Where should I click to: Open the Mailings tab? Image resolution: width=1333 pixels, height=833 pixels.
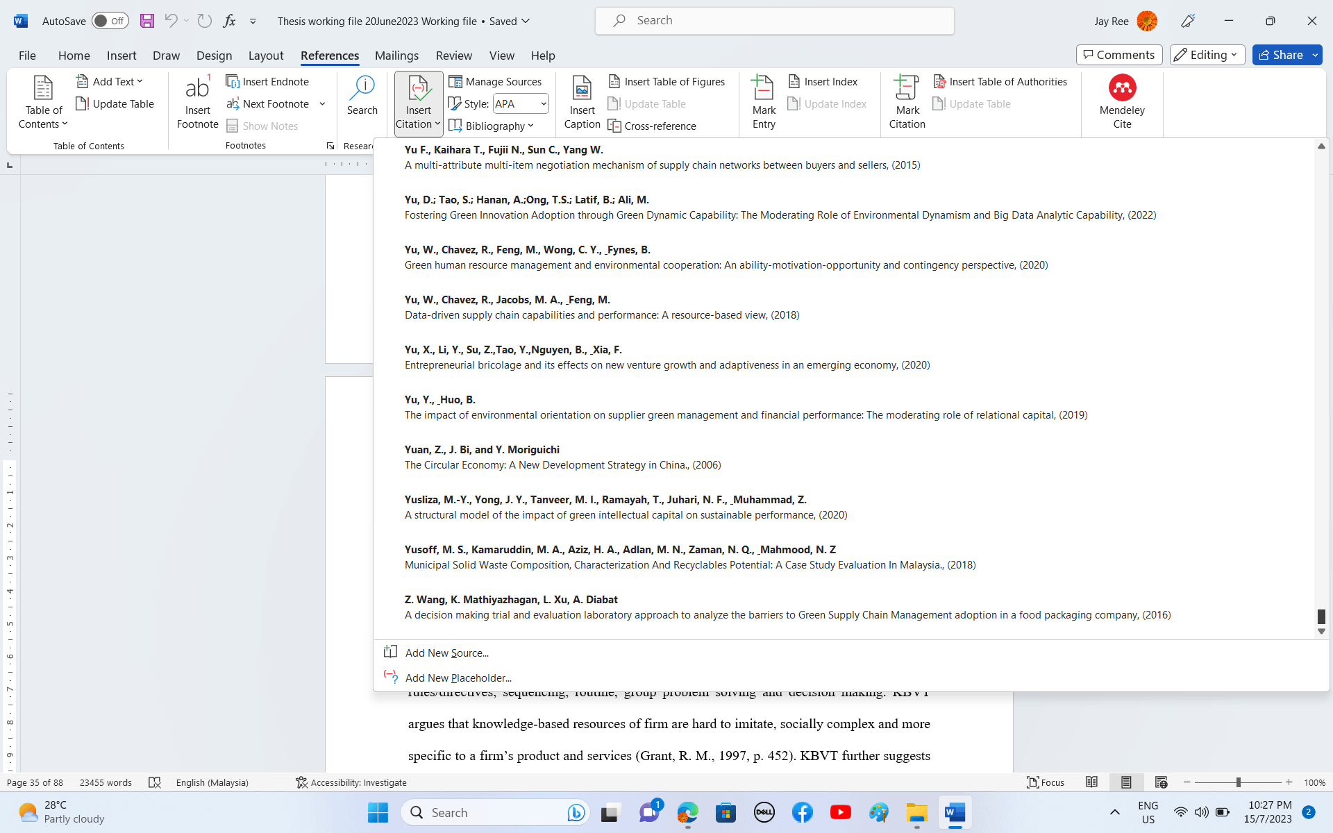pyautogui.click(x=396, y=56)
